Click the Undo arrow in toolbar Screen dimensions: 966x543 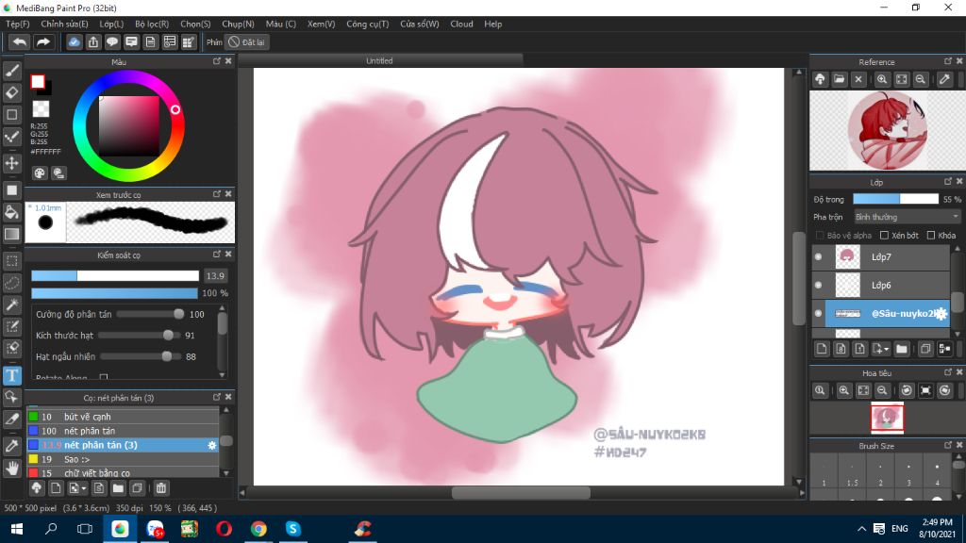(x=20, y=41)
